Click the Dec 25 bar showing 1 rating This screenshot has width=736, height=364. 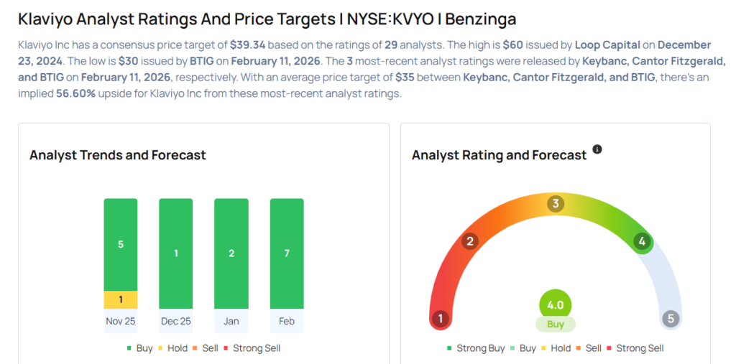point(175,253)
